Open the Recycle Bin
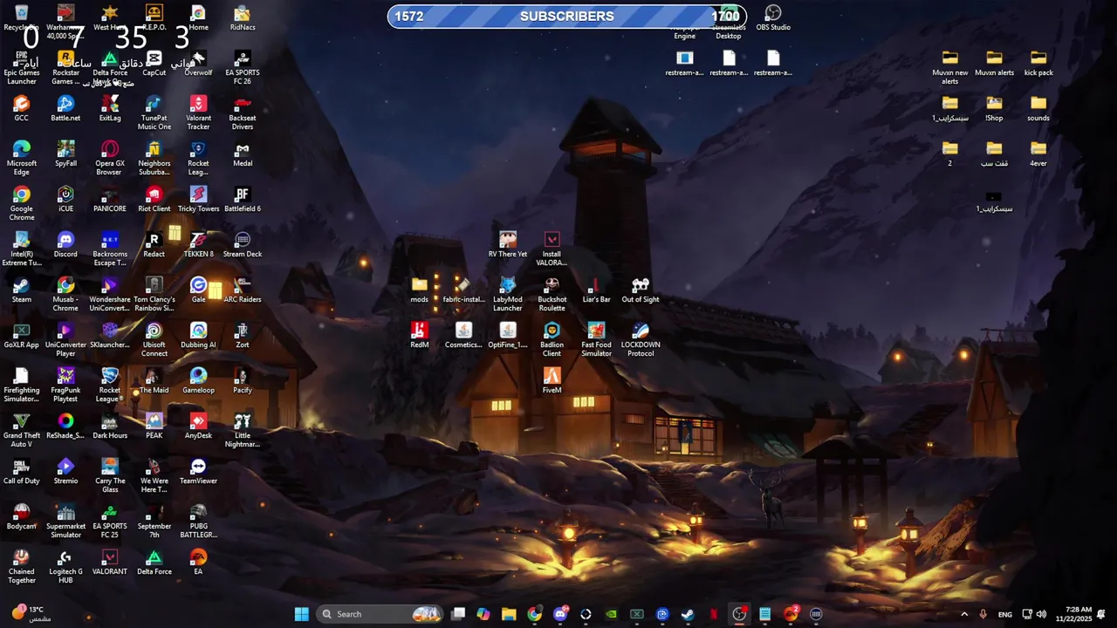 click(x=22, y=17)
